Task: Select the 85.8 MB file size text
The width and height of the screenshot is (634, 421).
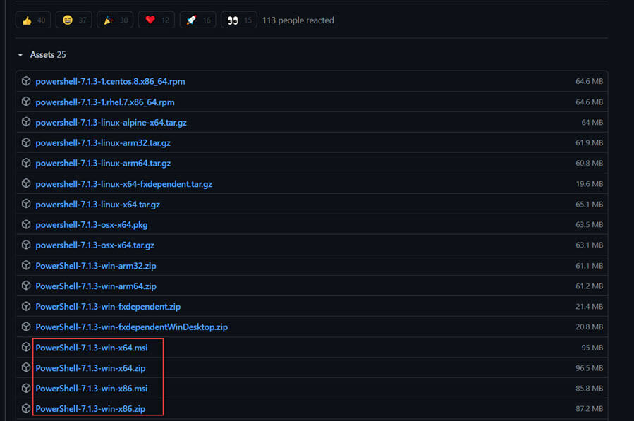Action: (x=590, y=389)
